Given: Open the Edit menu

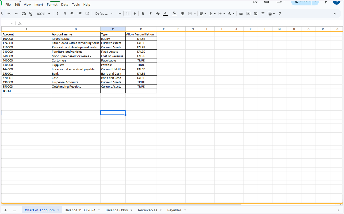Looking at the screenshot, I should [17, 5].
